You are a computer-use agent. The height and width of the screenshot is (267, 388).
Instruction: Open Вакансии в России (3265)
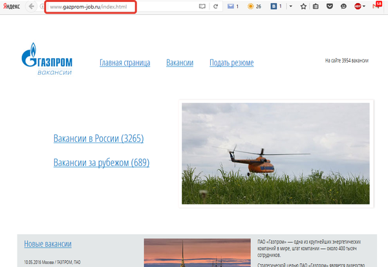98,139
